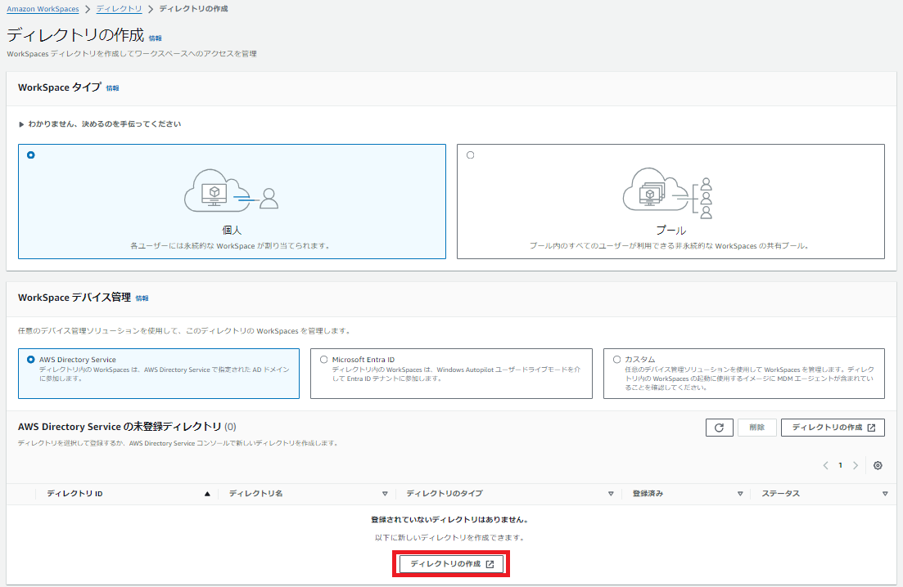This screenshot has width=903, height=587.
Task: Select the プール WorkSpace type radio
Action: (471, 155)
